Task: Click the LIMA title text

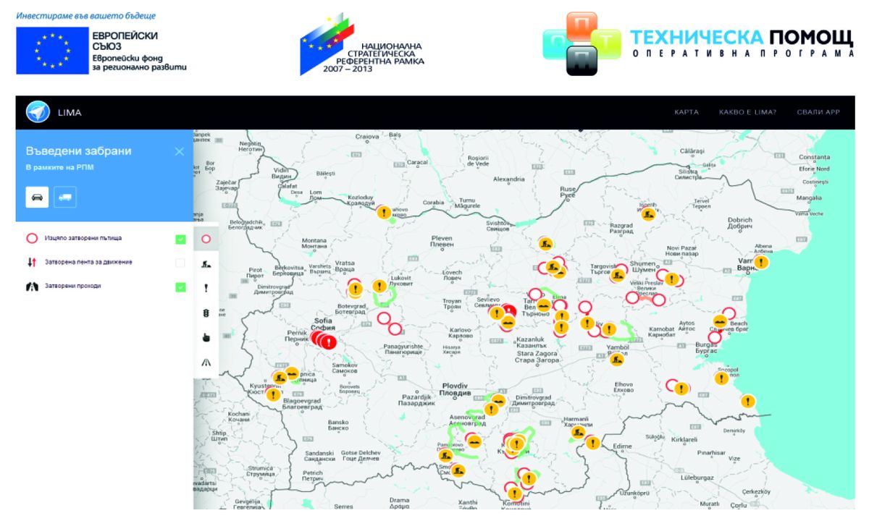Action: 70,113
